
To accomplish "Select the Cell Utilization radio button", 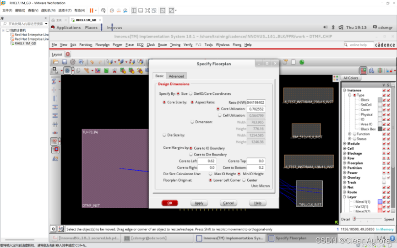I will point(219,115).
